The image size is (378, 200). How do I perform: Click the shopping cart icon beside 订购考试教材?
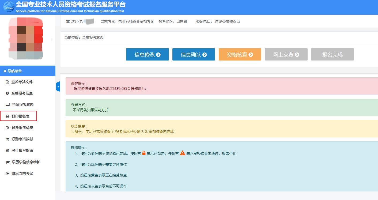pos(7,139)
